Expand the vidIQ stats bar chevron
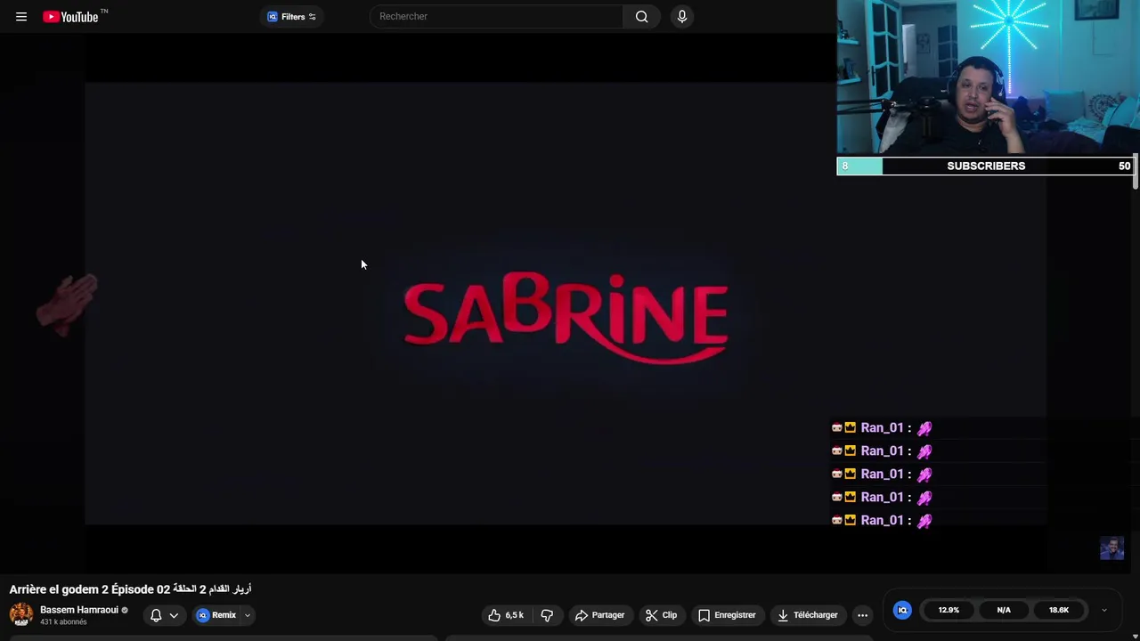The height and width of the screenshot is (641, 1140). click(1104, 610)
